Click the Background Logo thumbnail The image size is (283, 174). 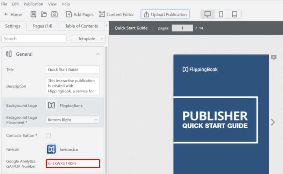tap(51, 105)
